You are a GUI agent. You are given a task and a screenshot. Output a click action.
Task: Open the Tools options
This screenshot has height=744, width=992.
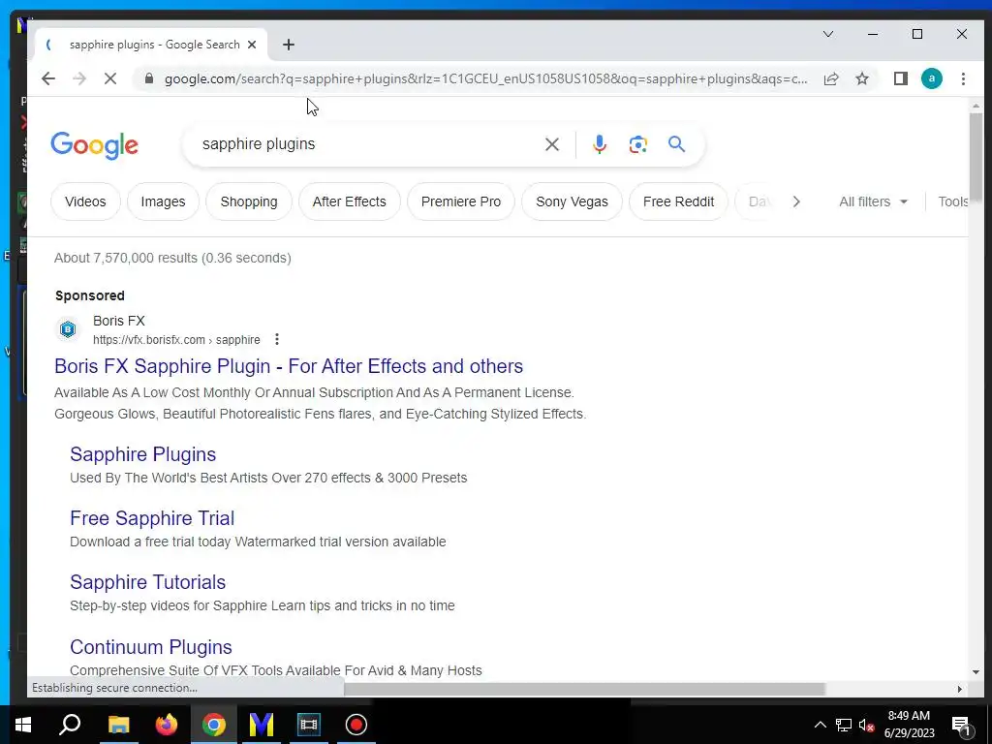click(953, 201)
